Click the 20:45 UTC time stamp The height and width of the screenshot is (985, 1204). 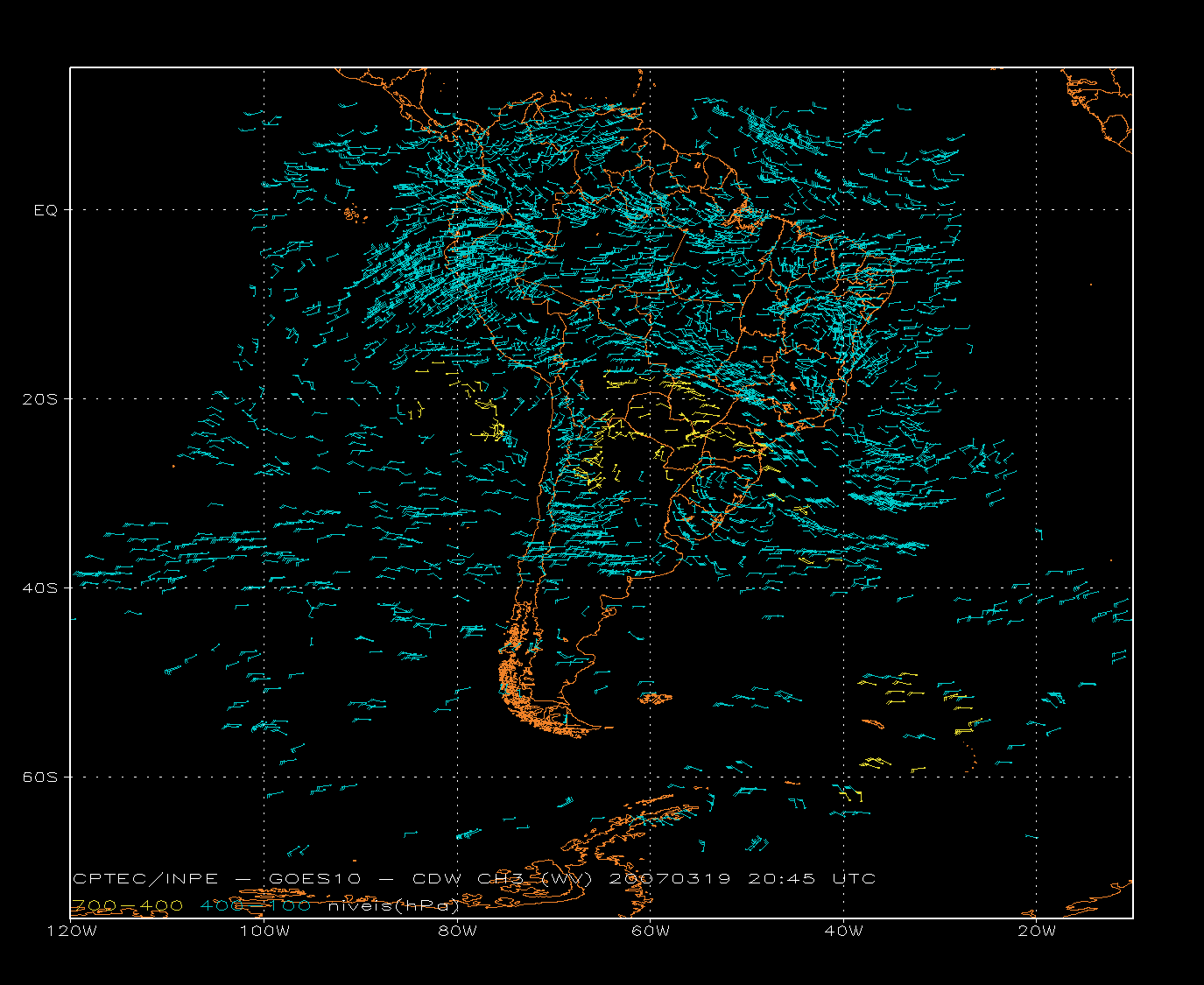811,879
